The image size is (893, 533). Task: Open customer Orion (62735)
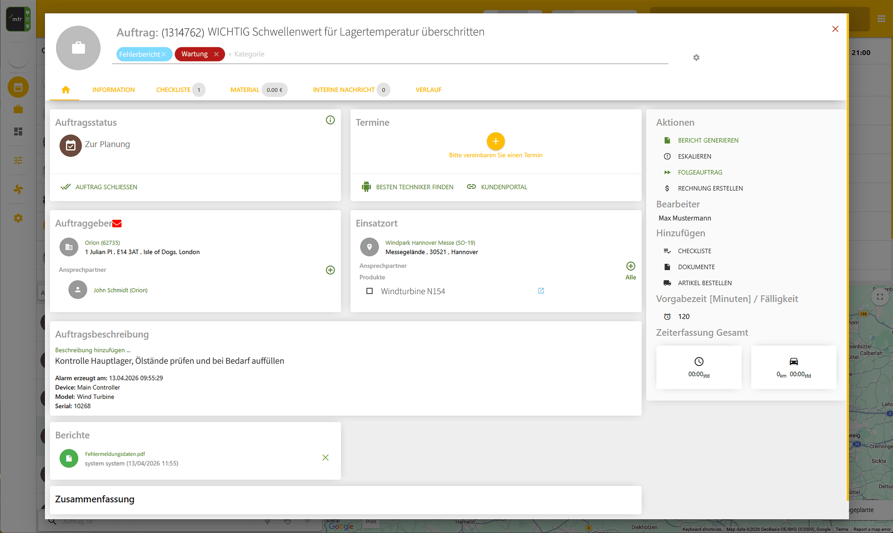(103, 243)
